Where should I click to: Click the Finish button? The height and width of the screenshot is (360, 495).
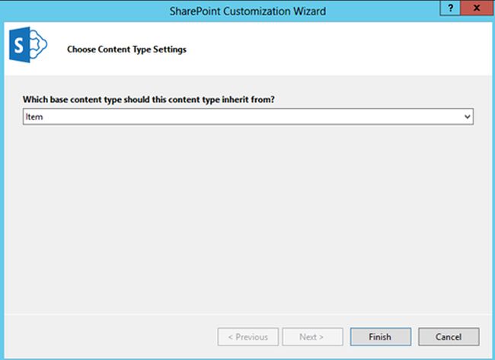click(x=381, y=336)
